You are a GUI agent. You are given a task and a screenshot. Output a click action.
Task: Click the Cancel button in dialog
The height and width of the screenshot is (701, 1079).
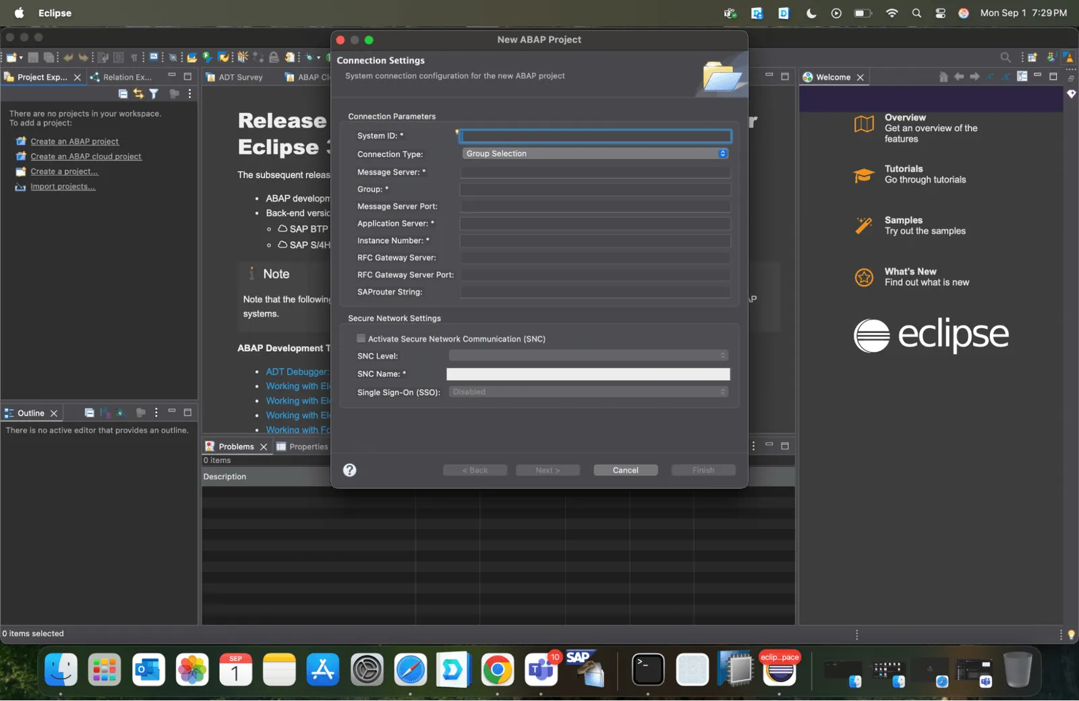coord(625,470)
